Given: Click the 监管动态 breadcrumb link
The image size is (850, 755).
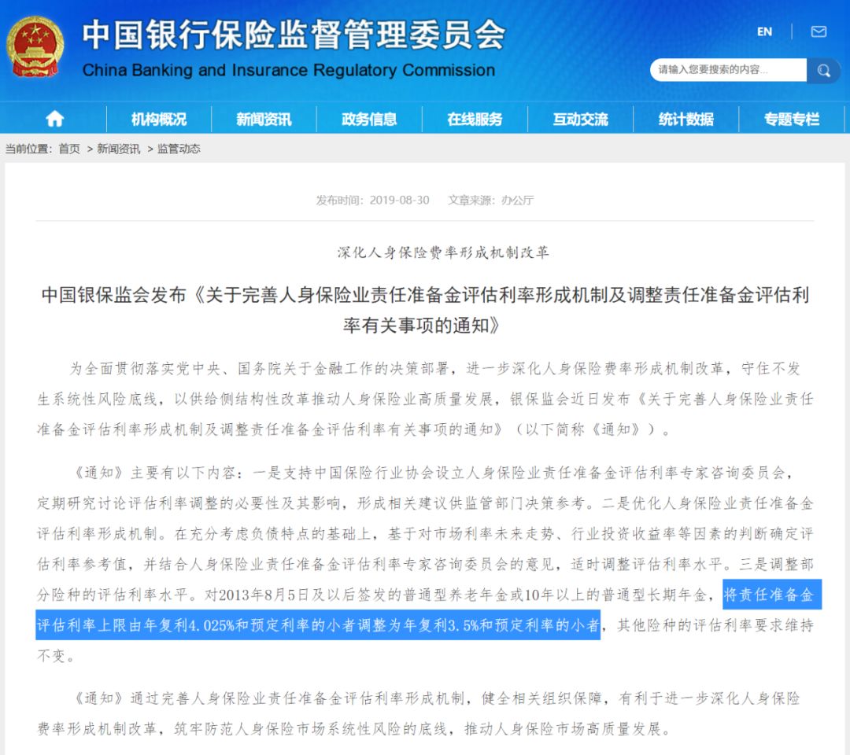Looking at the screenshot, I should coord(179,149).
